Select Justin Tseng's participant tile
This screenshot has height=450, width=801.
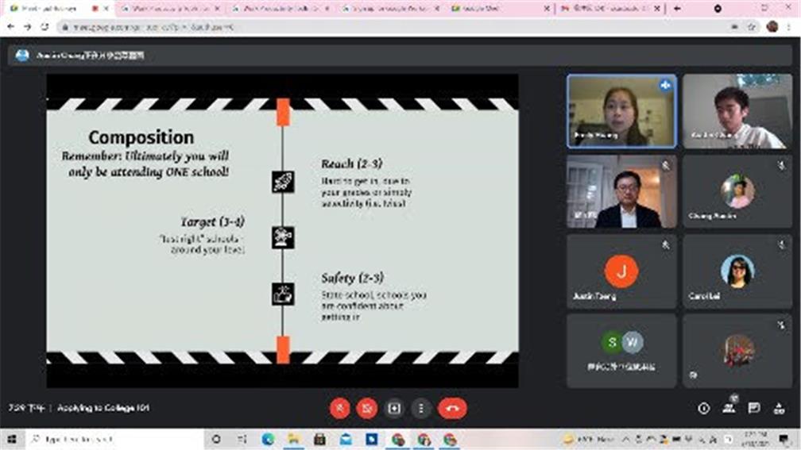point(621,271)
